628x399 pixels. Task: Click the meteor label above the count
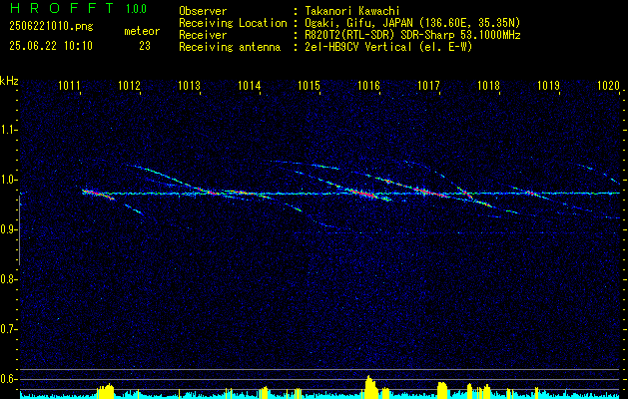pyautogui.click(x=142, y=31)
